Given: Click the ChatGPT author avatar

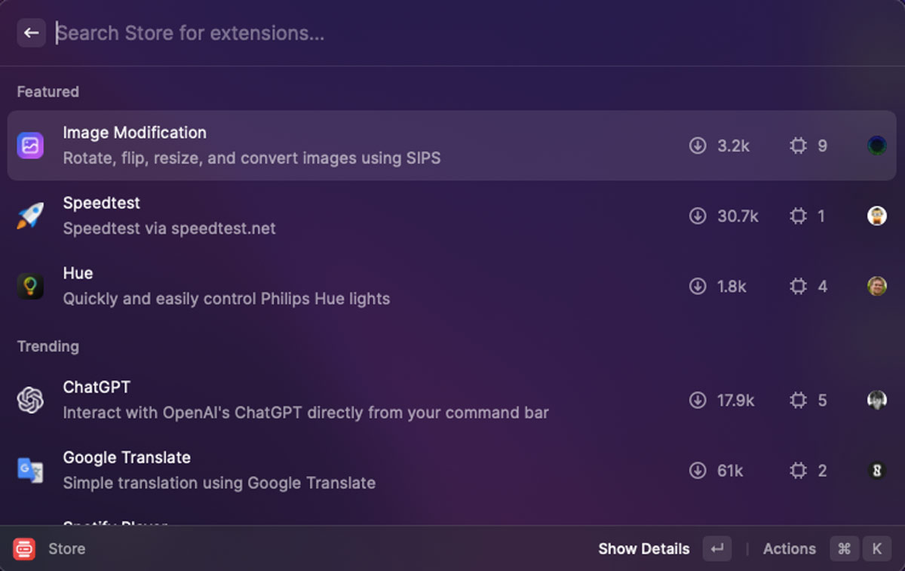Looking at the screenshot, I should (876, 401).
